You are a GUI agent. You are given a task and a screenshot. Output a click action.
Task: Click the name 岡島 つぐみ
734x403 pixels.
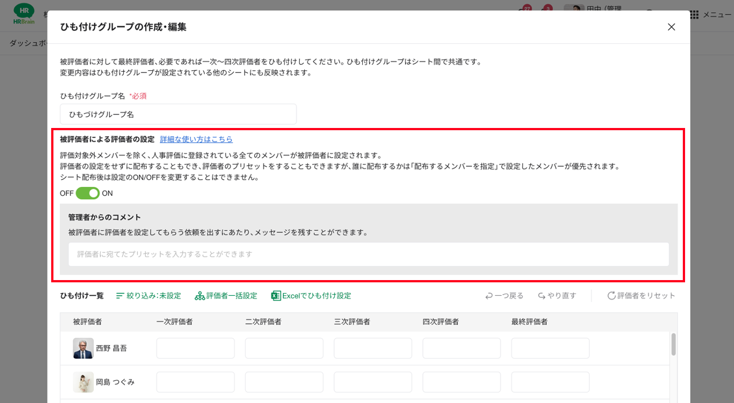pyautogui.click(x=115, y=382)
